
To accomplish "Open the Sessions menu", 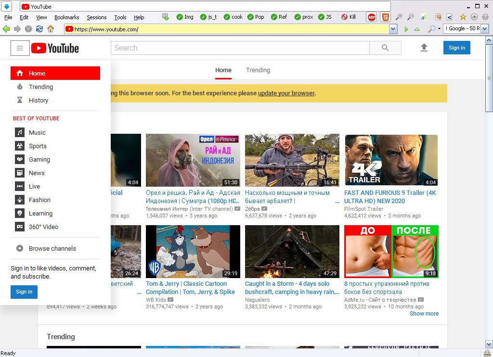I will point(96,17).
